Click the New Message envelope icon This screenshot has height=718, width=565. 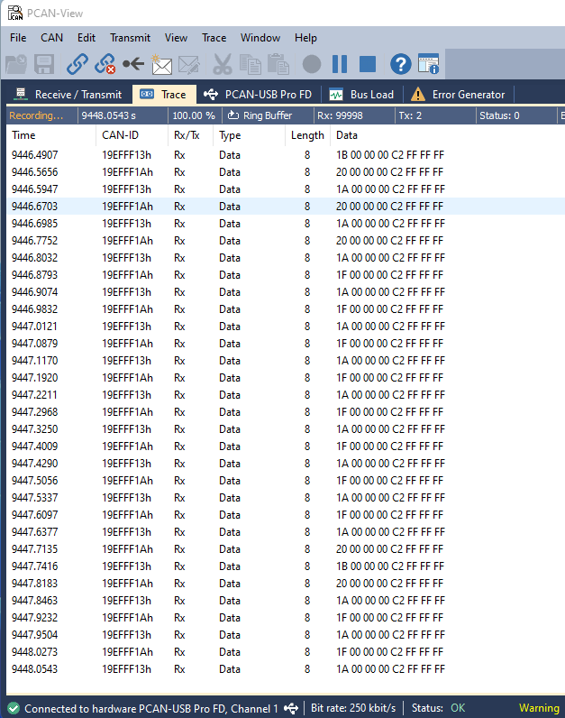tap(161, 64)
